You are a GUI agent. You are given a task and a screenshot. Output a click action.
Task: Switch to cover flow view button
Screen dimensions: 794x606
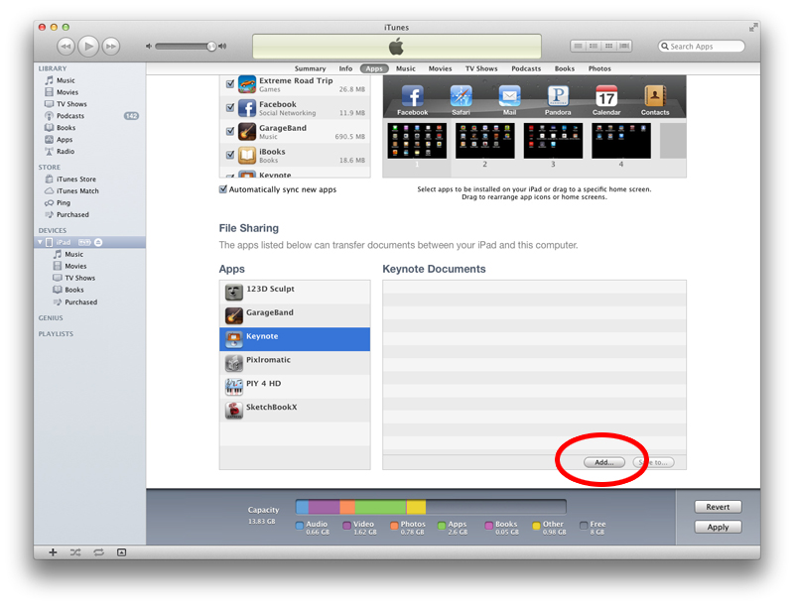(x=624, y=46)
